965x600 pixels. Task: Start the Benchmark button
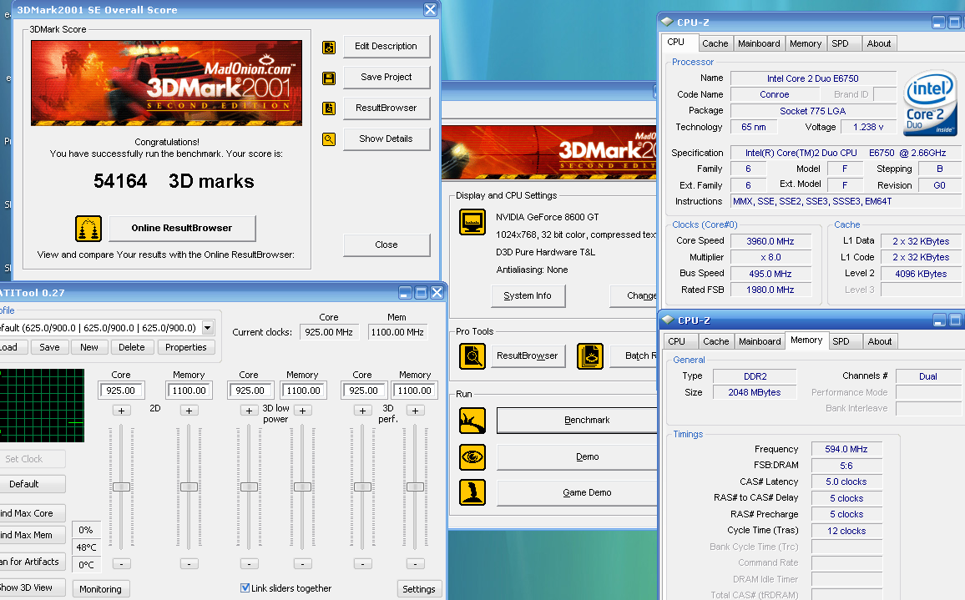click(578, 421)
